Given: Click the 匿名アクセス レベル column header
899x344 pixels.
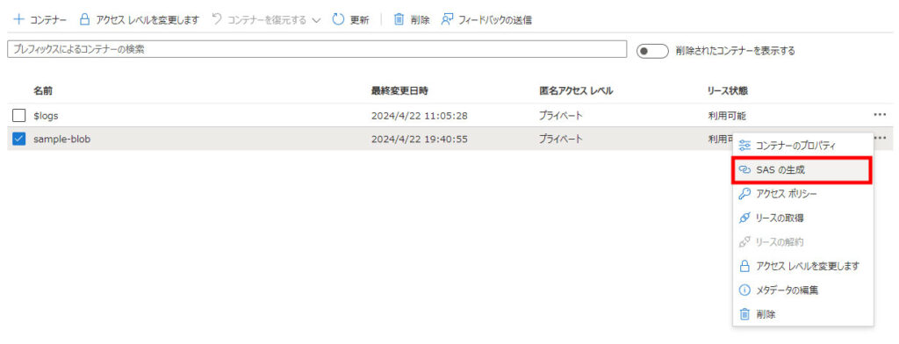Looking at the screenshot, I should click(576, 90).
